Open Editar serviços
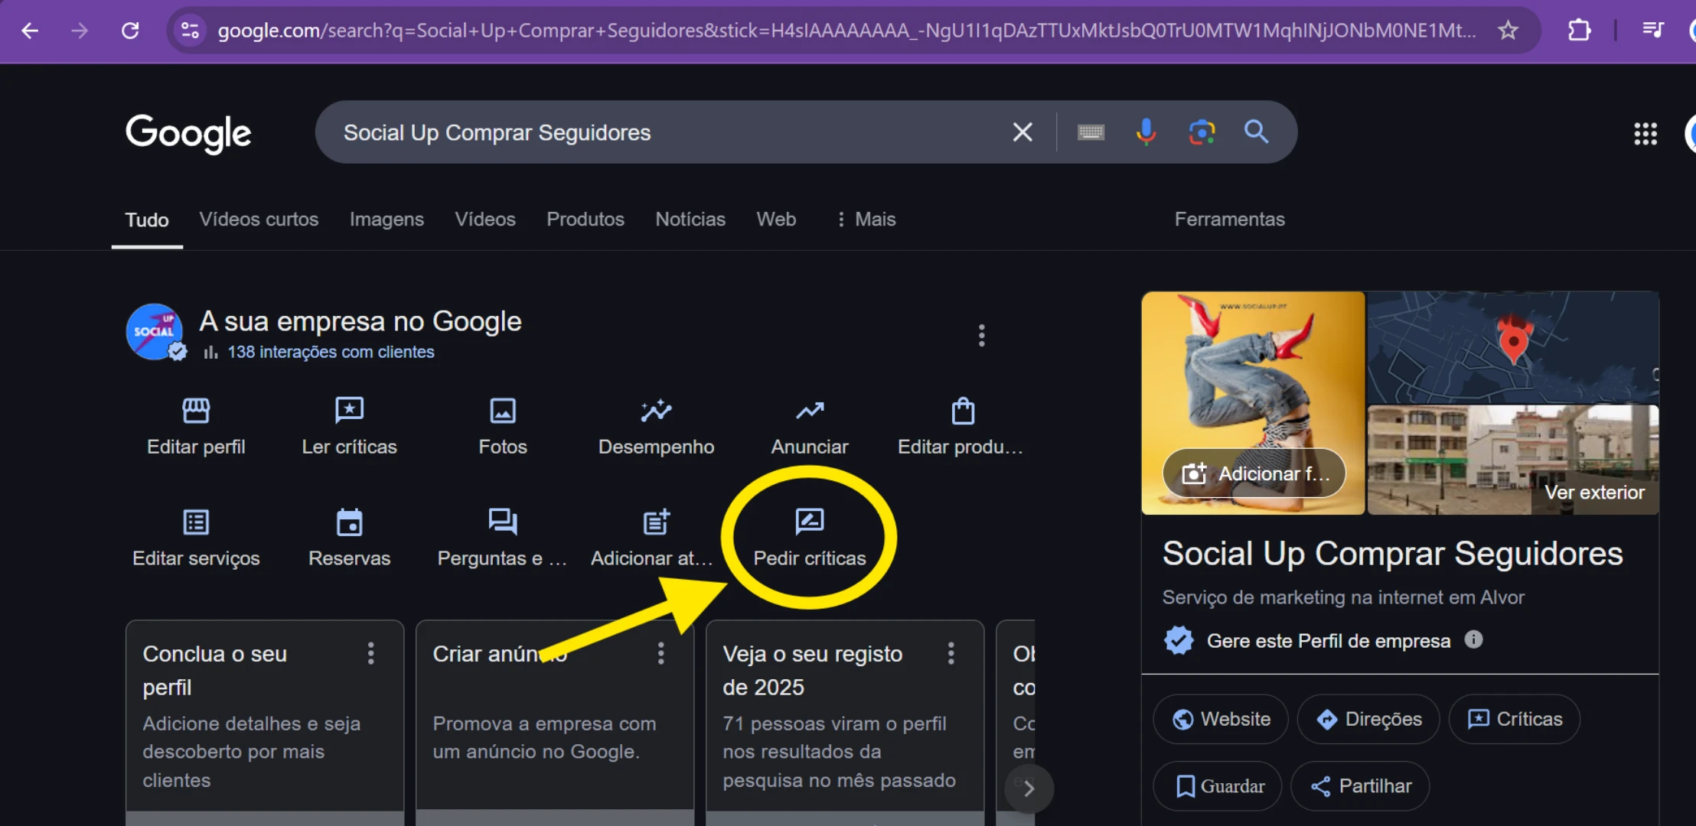This screenshot has width=1696, height=826. (196, 538)
